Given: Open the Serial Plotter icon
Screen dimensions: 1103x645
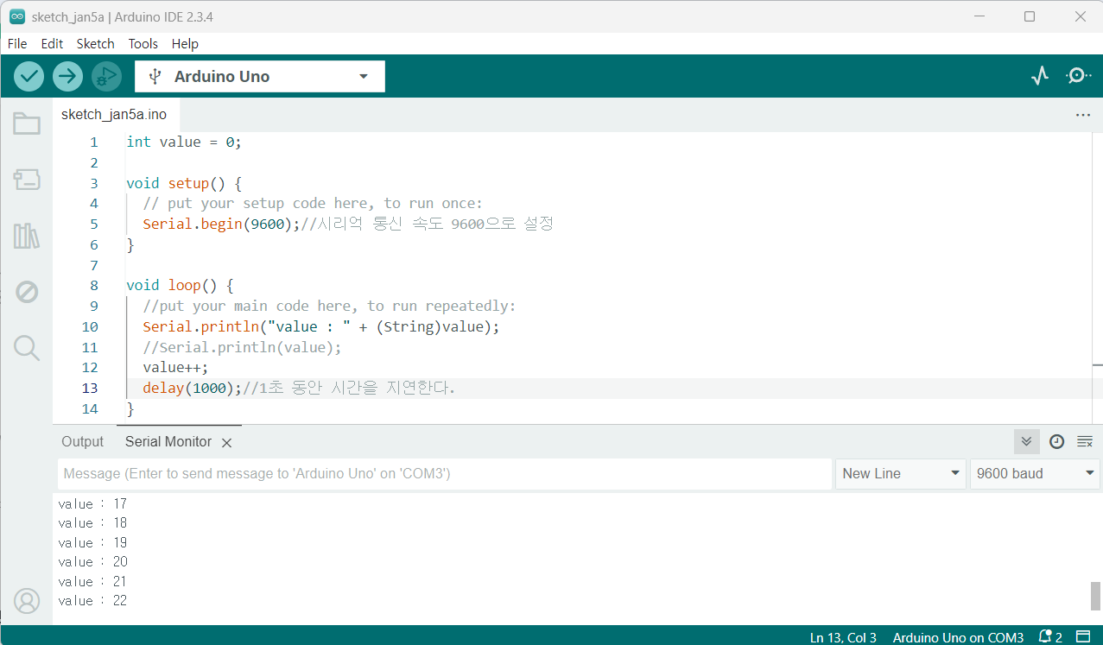Looking at the screenshot, I should [1040, 76].
